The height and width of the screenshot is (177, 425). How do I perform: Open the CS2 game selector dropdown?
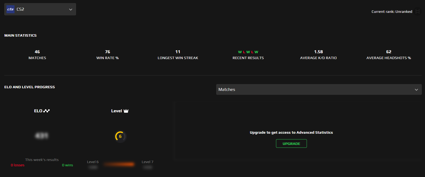(x=40, y=9)
